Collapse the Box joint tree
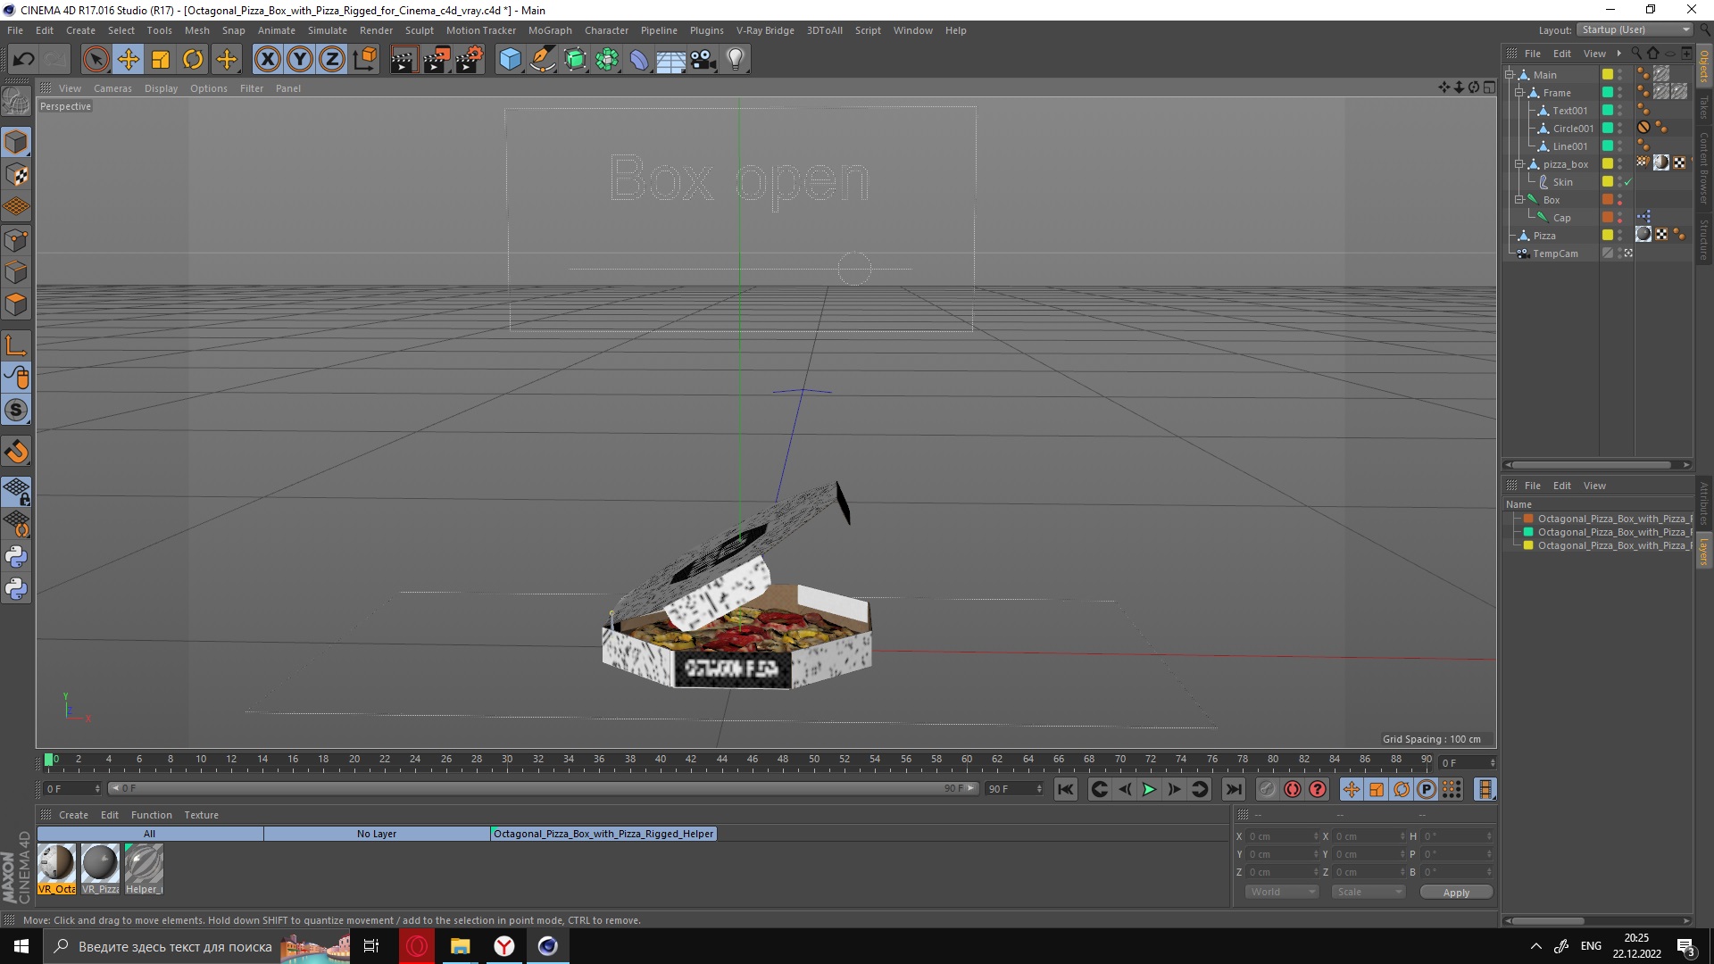 pos(1518,200)
